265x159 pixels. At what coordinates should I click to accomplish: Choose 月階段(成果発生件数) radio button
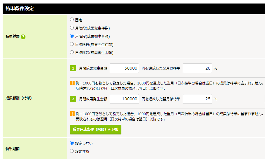72,28
